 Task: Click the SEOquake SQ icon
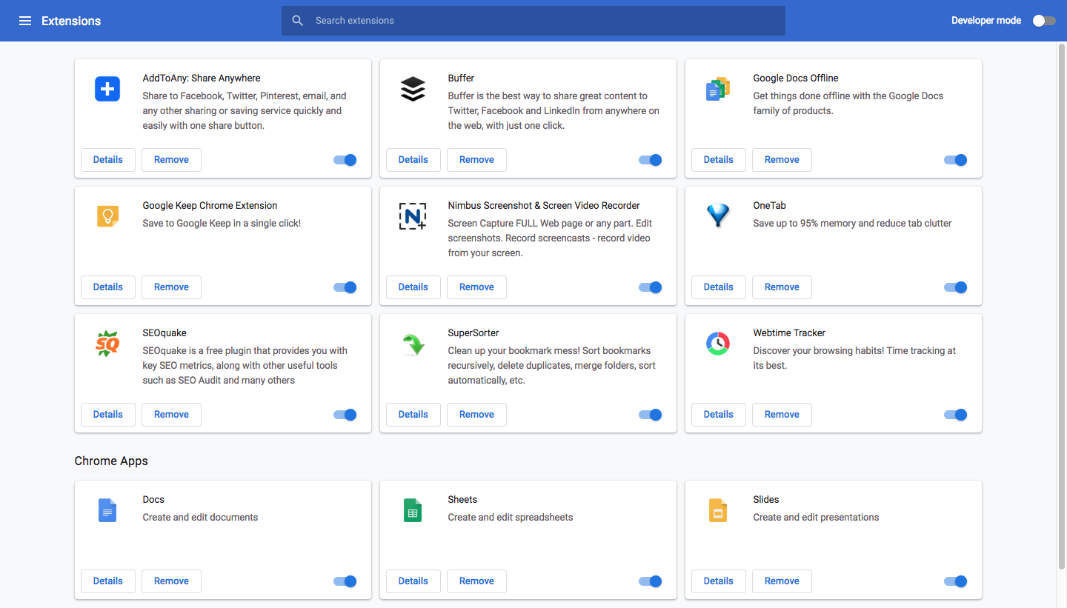[x=107, y=344]
